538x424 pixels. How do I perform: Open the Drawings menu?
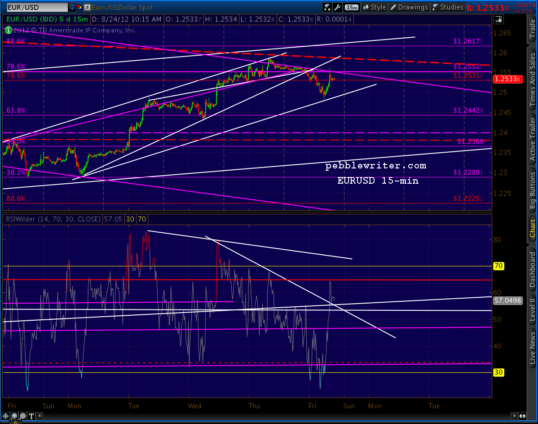click(409, 7)
